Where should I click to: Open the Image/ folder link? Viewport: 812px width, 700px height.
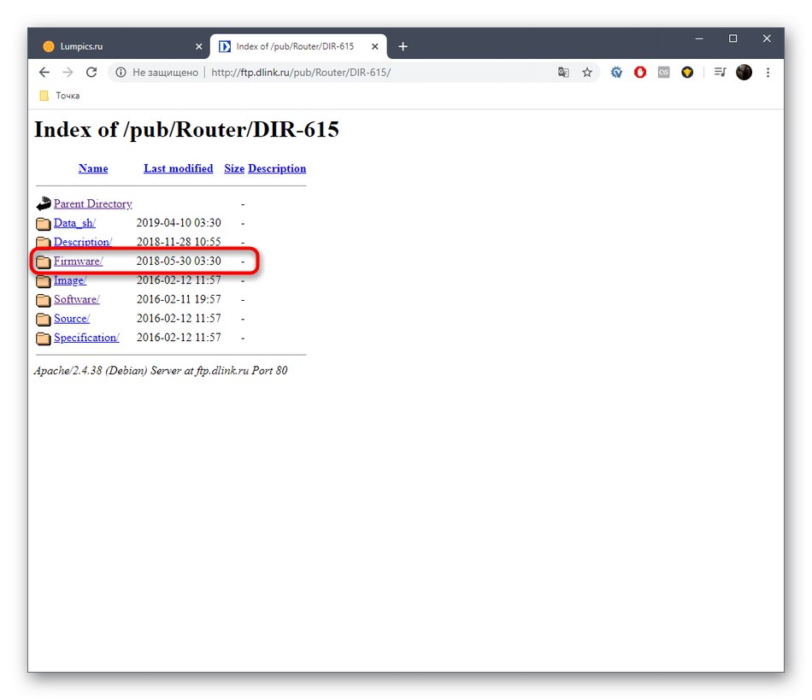click(70, 280)
